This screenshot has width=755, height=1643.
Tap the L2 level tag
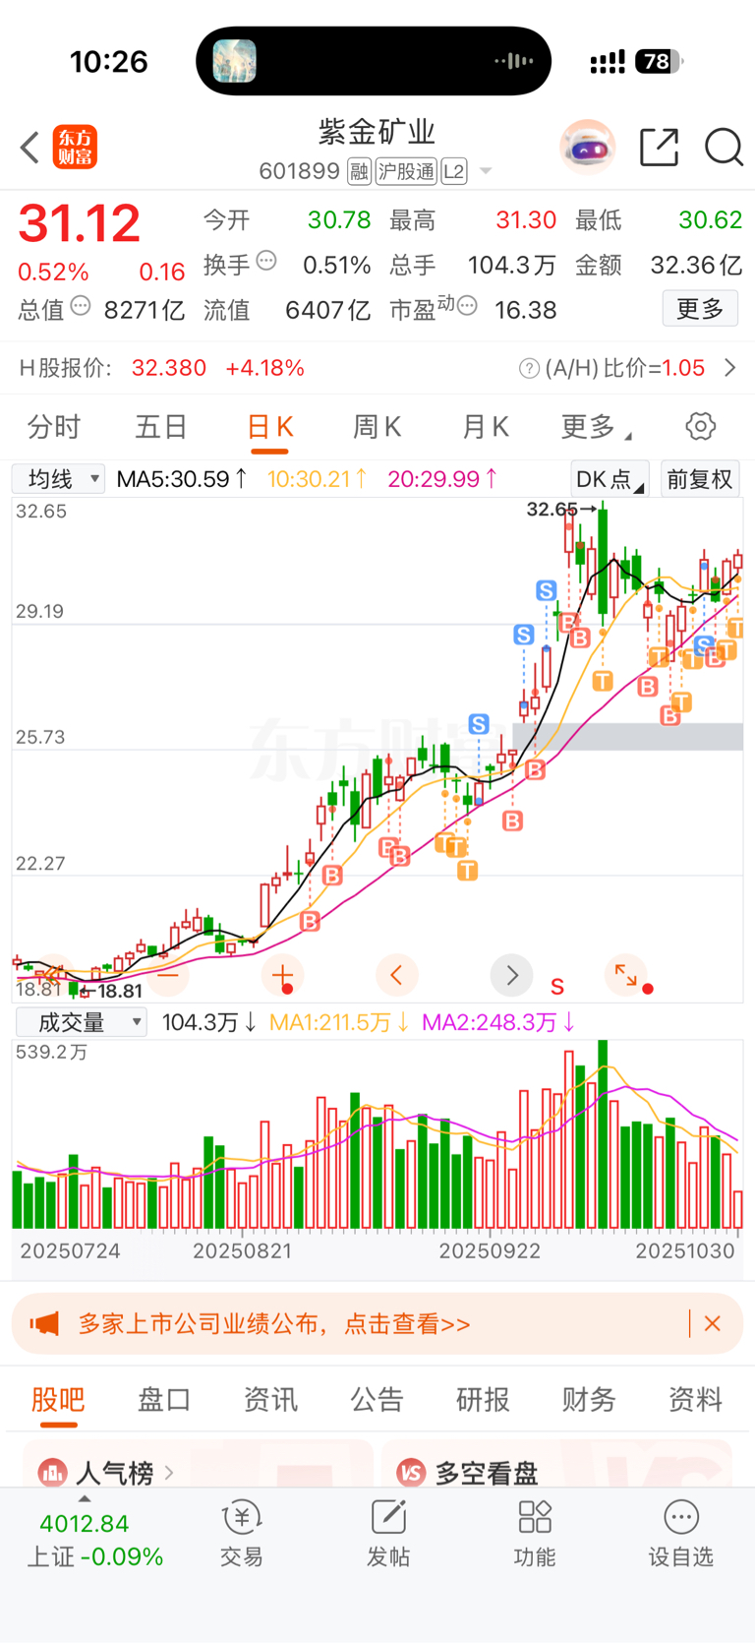(453, 171)
